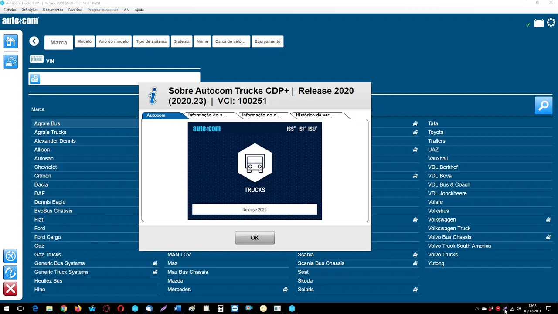Image resolution: width=558 pixels, height=314 pixels.
Task: Click car icon next to Scania
Action: [415, 254]
